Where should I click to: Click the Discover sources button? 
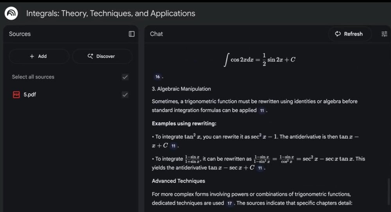point(102,56)
